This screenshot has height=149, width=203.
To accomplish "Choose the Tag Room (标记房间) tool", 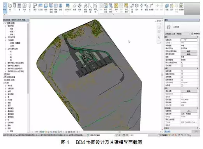I will click(x=111, y=8).
